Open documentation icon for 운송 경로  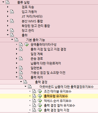[21, 59]
